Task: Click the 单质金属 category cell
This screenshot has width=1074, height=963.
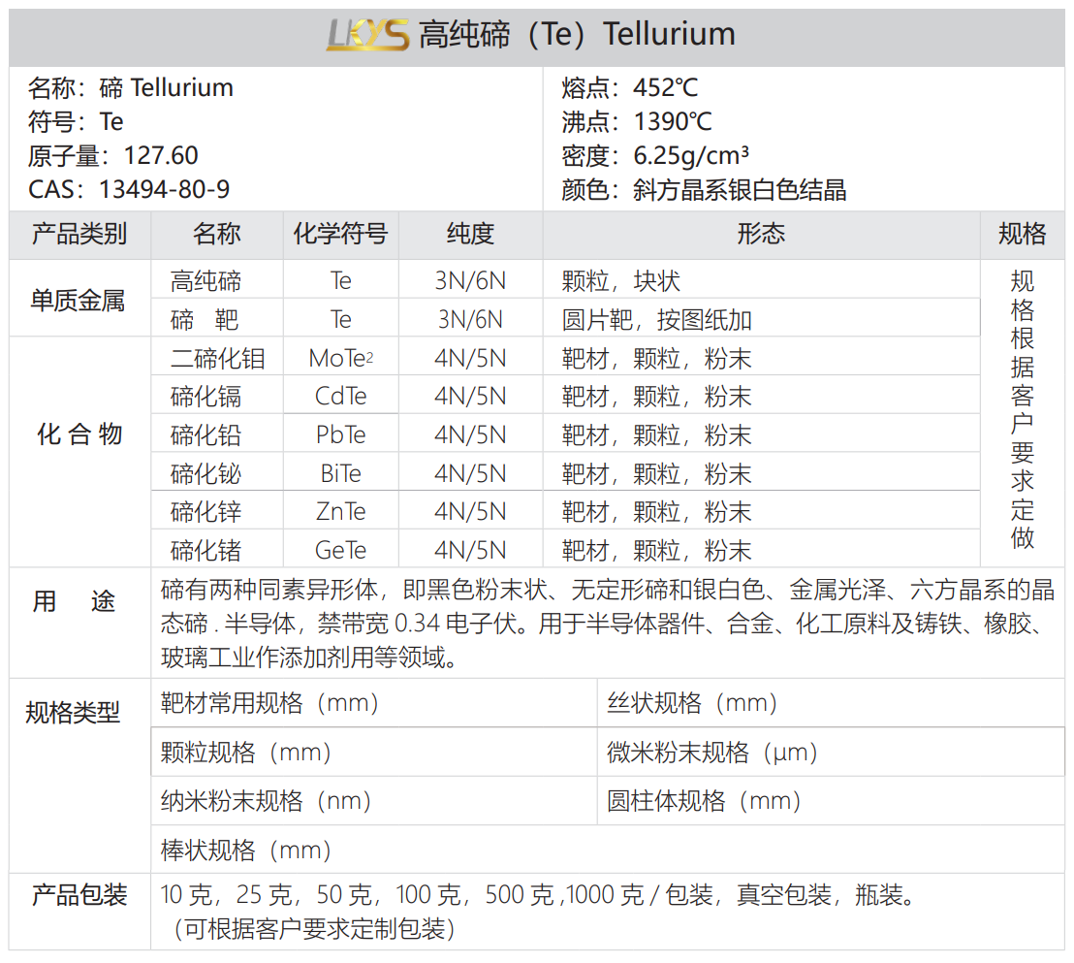Action: pos(79,300)
